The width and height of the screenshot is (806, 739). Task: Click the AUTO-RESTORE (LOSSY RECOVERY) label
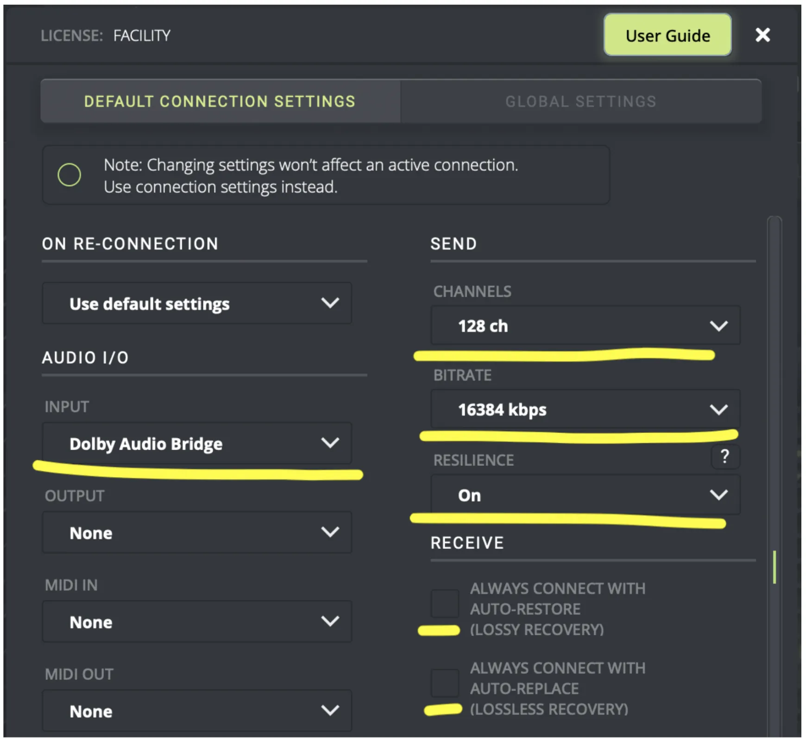pos(558,609)
